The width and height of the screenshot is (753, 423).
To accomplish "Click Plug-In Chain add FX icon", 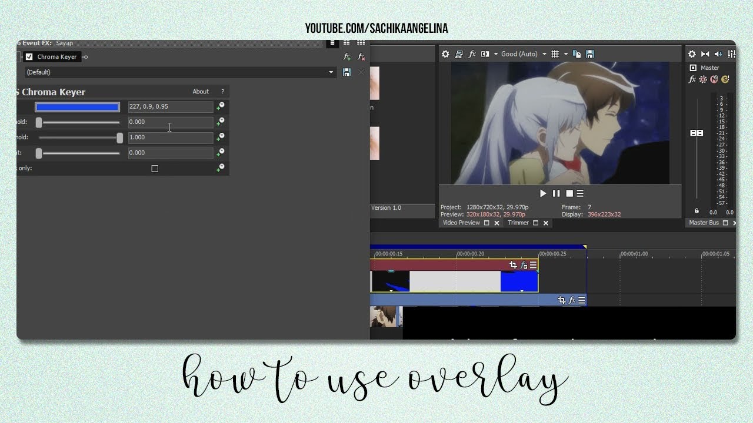I will [347, 57].
